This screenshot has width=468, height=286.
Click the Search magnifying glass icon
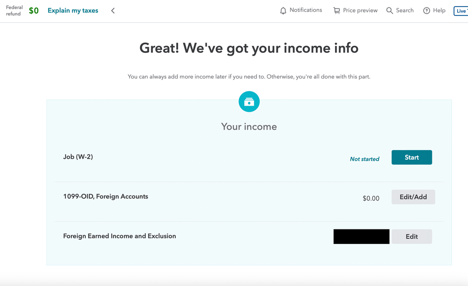click(x=389, y=11)
